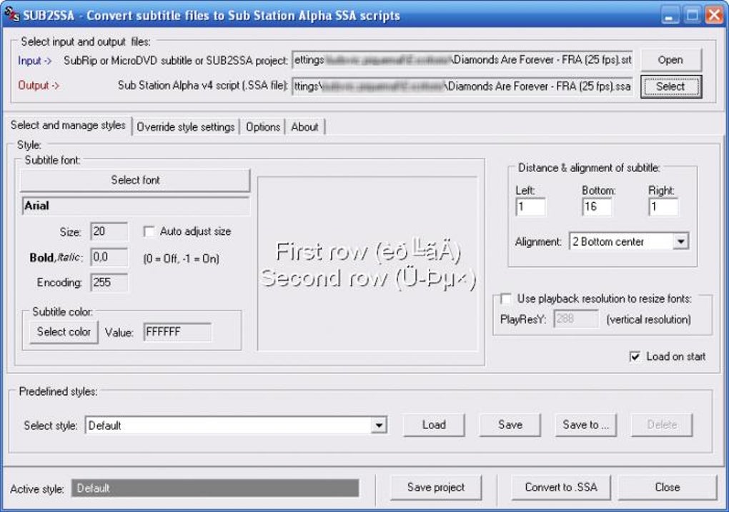Toggle Use playback resolution to resize fonts
729x512 pixels.
click(506, 298)
